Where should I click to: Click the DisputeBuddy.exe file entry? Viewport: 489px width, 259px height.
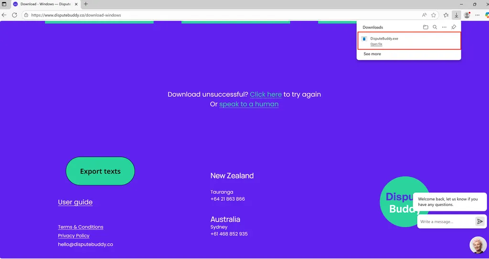(x=409, y=41)
